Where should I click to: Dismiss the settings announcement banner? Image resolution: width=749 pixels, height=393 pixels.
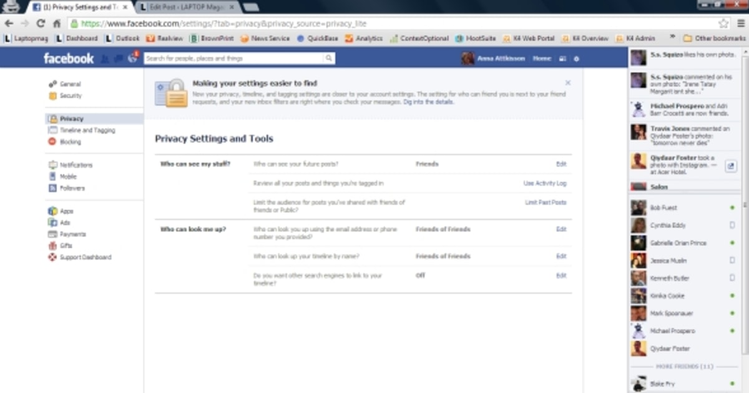click(567, 82)
